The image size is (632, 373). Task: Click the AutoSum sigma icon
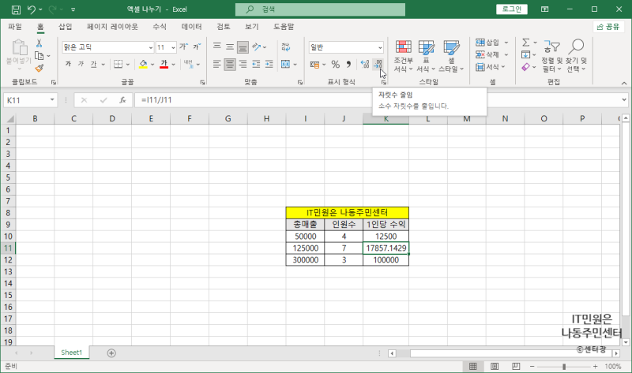pos(526,43)
